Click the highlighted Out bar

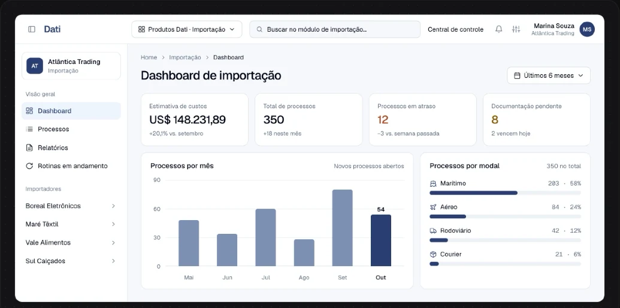381,240
